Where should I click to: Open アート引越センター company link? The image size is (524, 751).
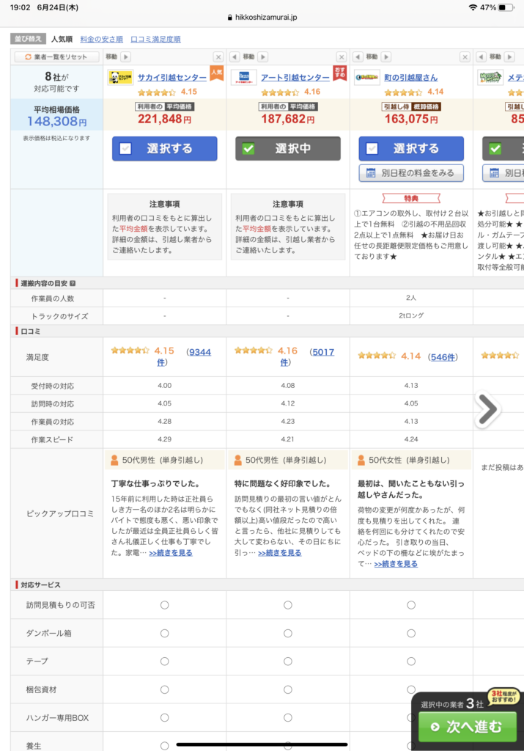coord(295,78)
